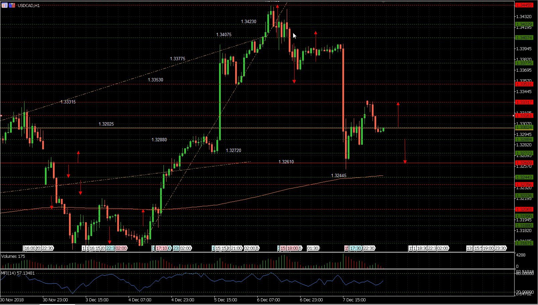Click the 1.32025 level label
The width and height of the screenshot is (538, 305).
[106, 124]
